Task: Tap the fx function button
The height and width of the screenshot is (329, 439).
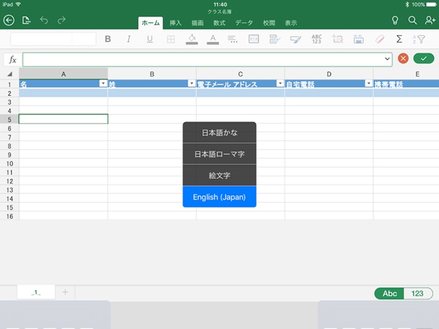Action: 12,60
